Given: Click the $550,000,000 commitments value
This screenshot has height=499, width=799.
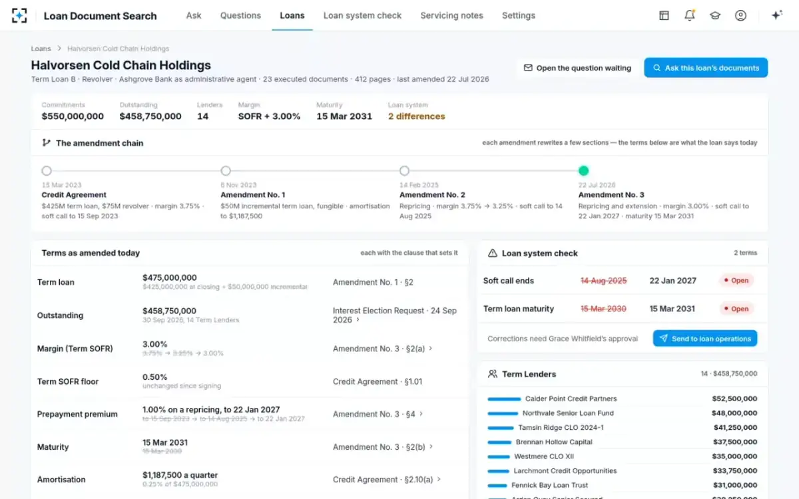Looking at the screenshot, I should [73, 116].
